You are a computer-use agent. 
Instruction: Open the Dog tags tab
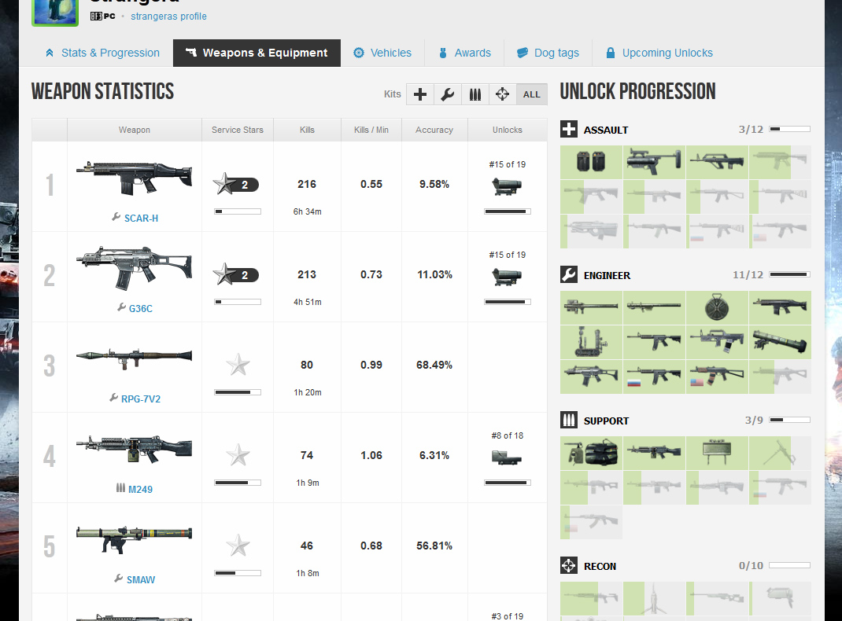[548, 53]
